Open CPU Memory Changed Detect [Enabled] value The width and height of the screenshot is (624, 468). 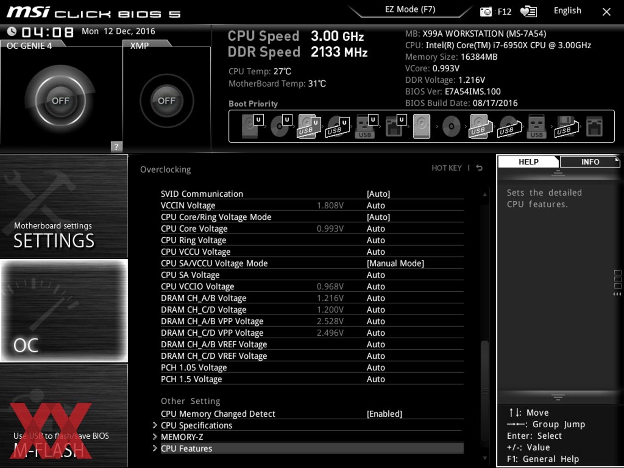384,414
